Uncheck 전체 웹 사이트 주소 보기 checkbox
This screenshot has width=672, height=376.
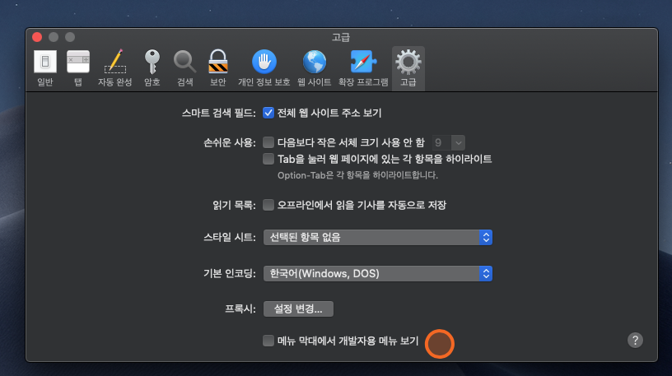tap(268, 113)
